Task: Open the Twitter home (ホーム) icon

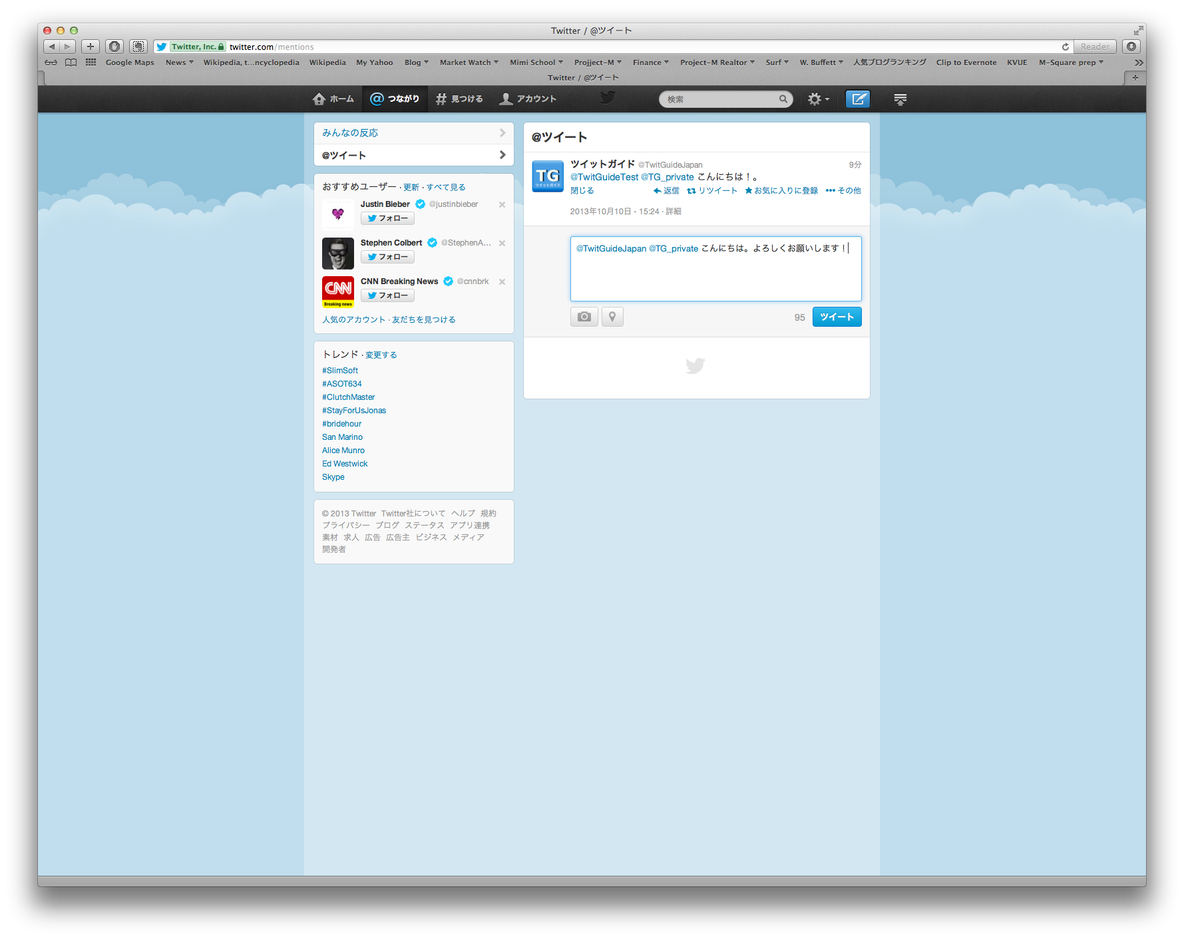Action: pyautogui.click(x=333, y=98)
